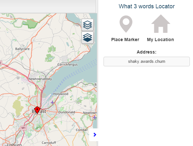Click the My Location house icon
Screen dimensions: 193x146
pos(161,24)
